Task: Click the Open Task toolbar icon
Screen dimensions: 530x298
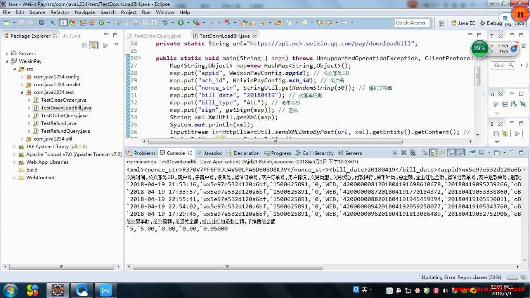Action: (x=253, y=23)
